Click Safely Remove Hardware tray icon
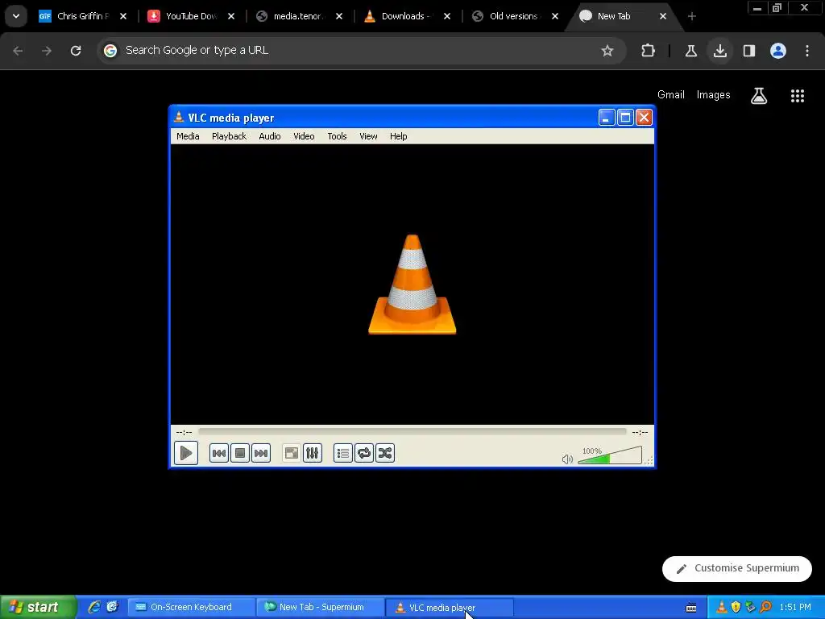This screenshot has width=825, height=619. [751, 607]
